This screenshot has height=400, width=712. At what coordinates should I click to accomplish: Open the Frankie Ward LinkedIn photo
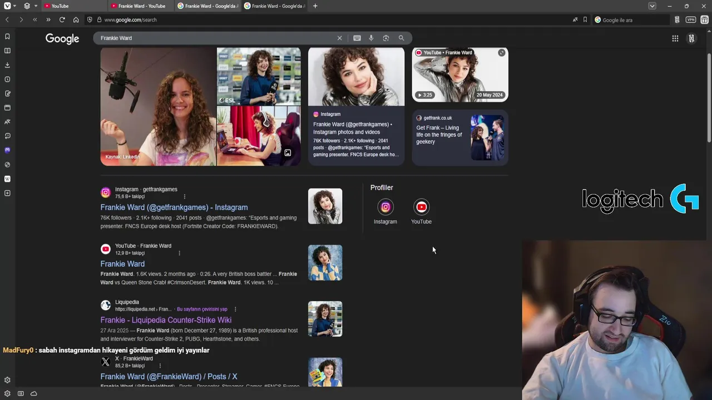(x=158, y=107)
